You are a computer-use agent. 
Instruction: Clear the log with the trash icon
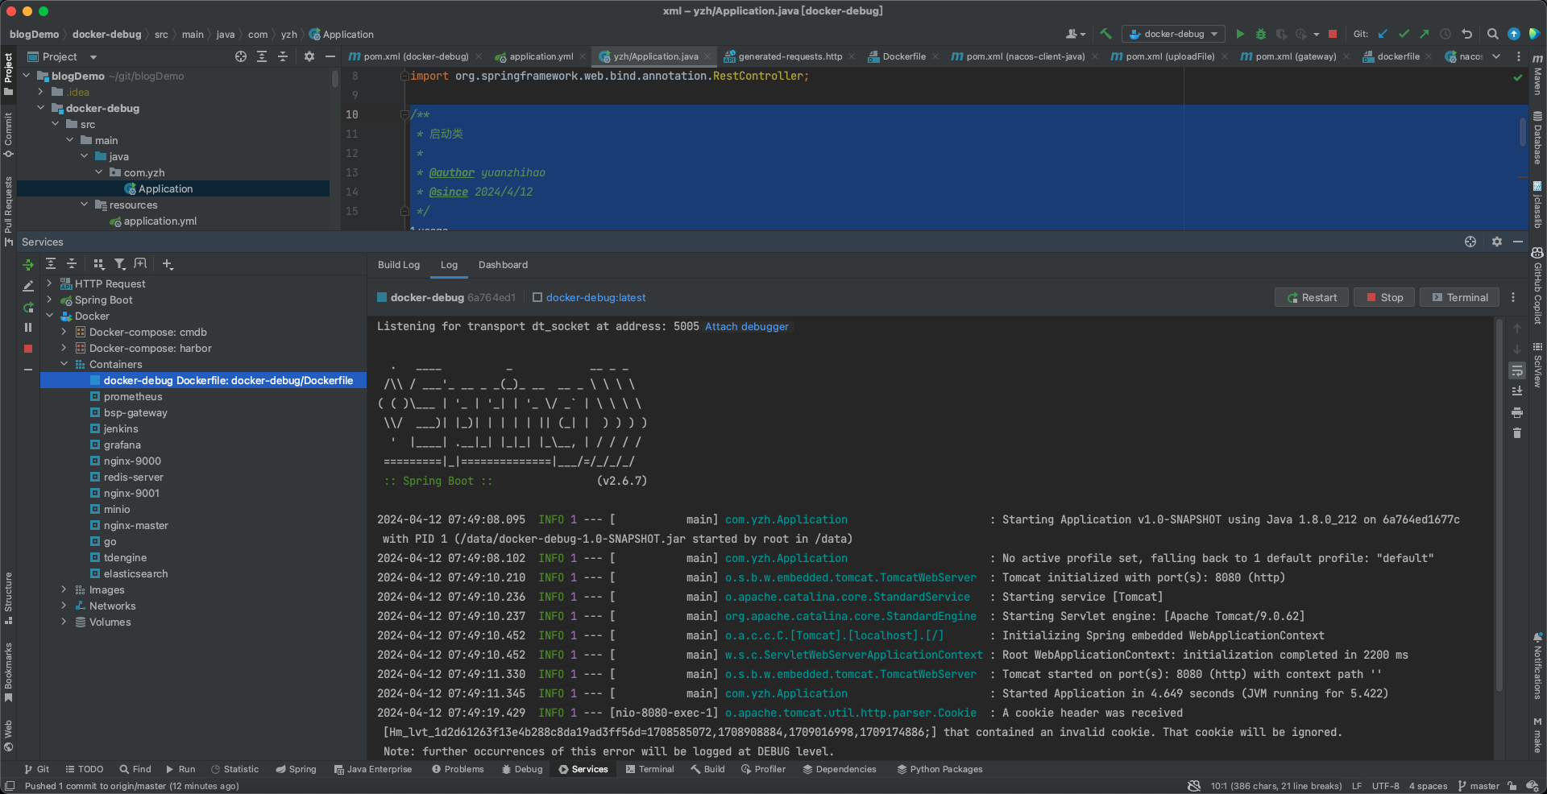point(1517,433)
